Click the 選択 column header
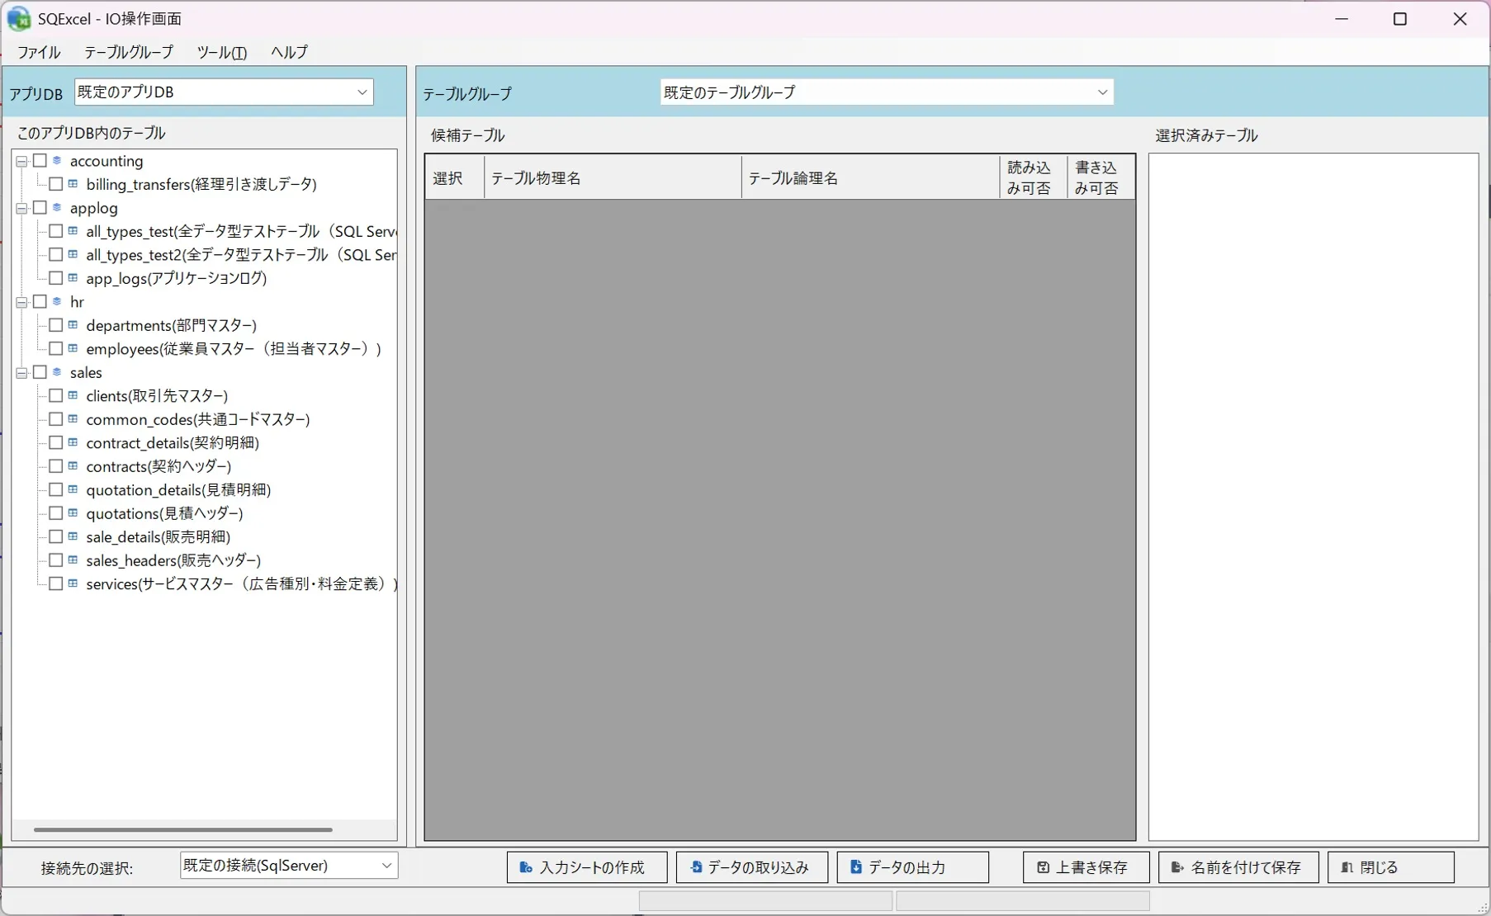This screenshot has height=916, width=1491. (x=455, y=177)
